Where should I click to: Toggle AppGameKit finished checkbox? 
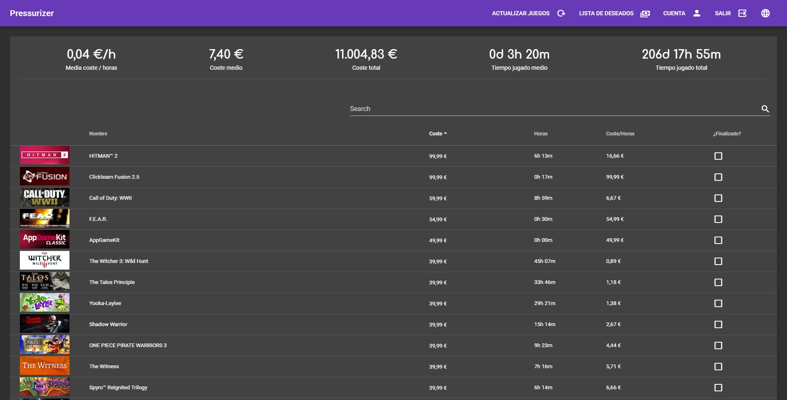coord(718,240)
